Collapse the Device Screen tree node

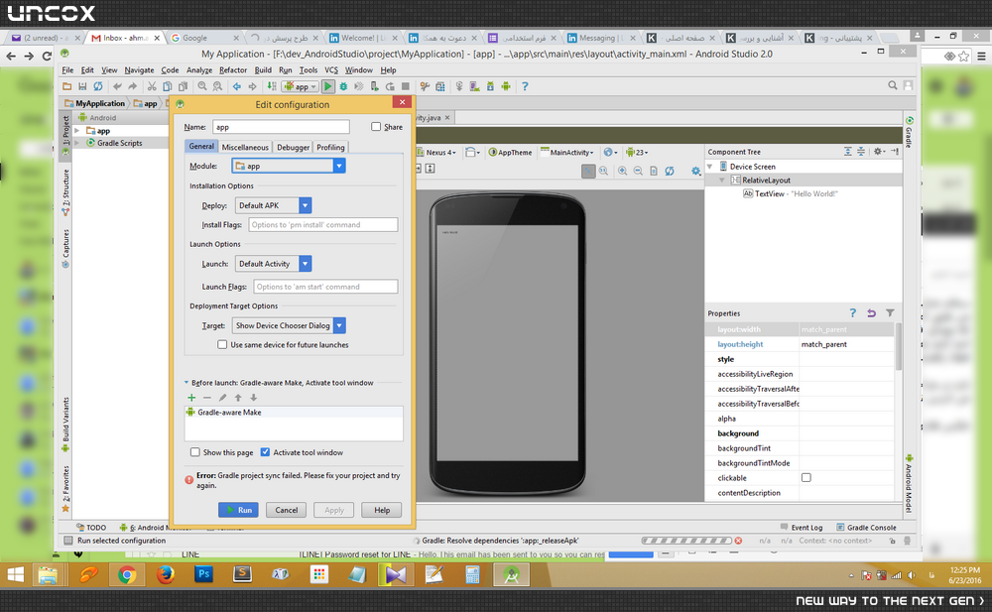710,167
